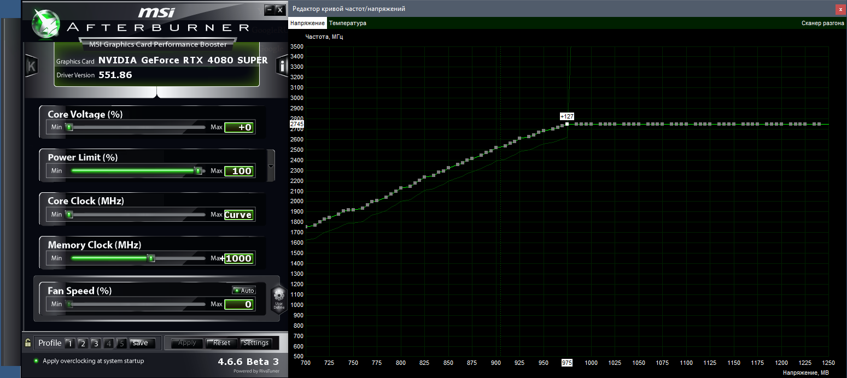Minimize the MSI Afterburner window
The height and width of the screenshot is (378, 847).
[x=268, y=9]
